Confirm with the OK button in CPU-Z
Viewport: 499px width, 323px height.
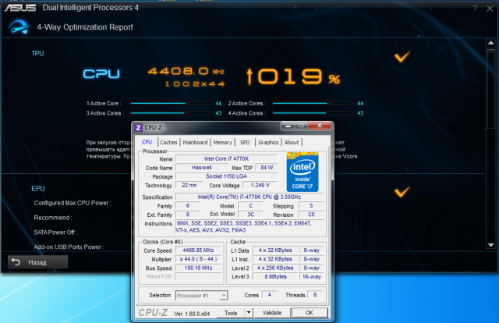(310, 313)
